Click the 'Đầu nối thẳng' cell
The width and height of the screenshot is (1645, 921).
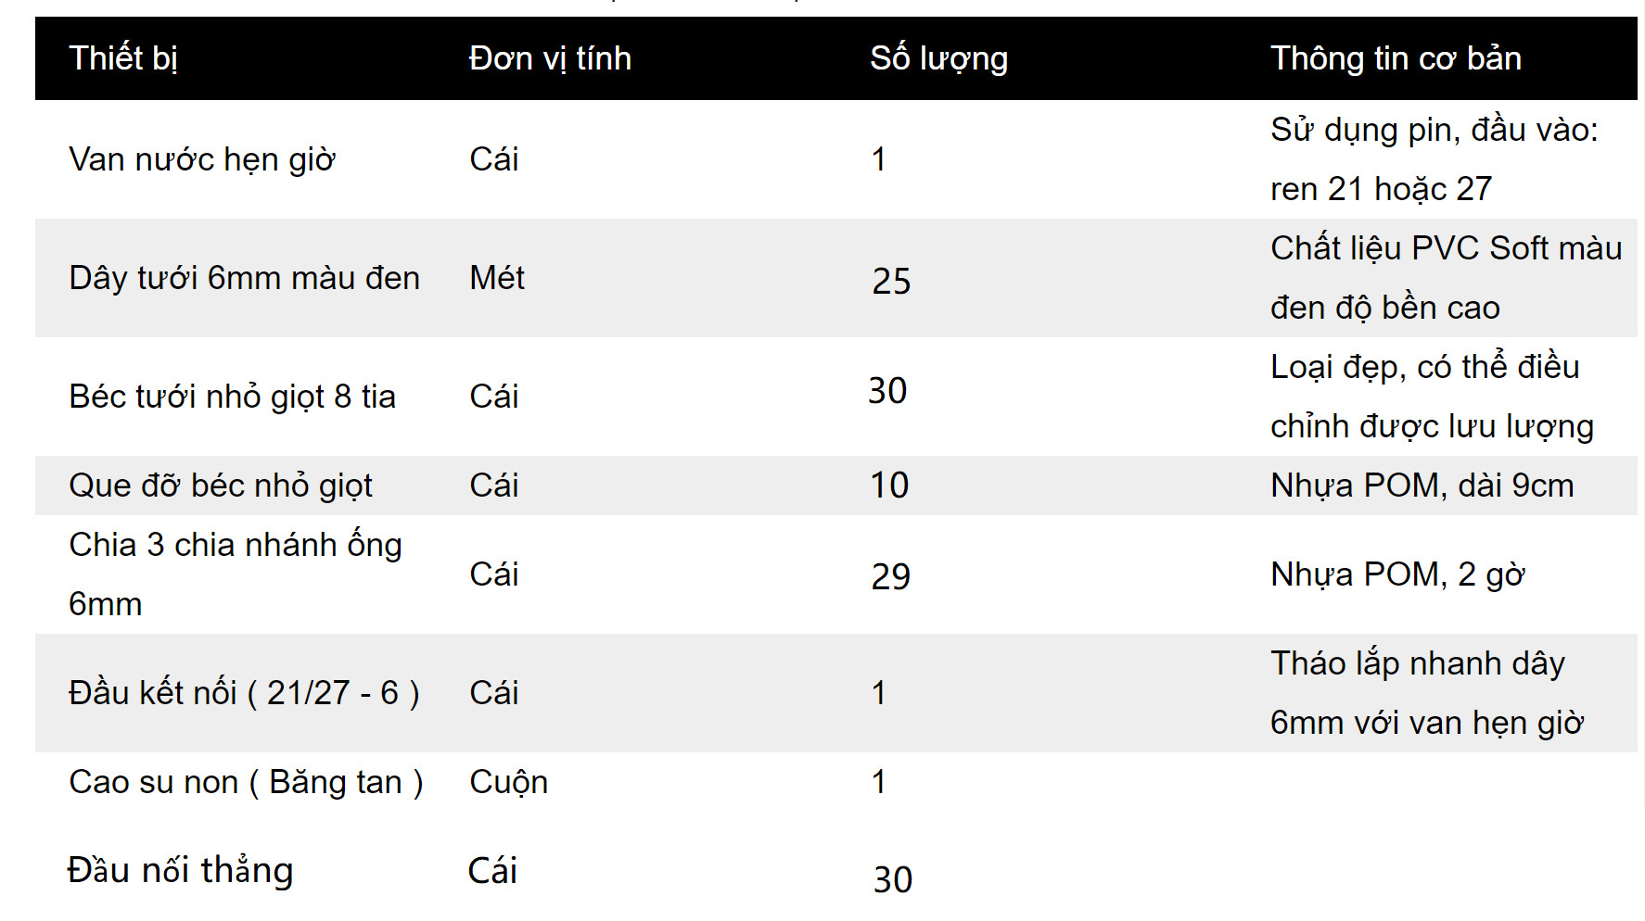pyautogui.click(x=181, y=871)
